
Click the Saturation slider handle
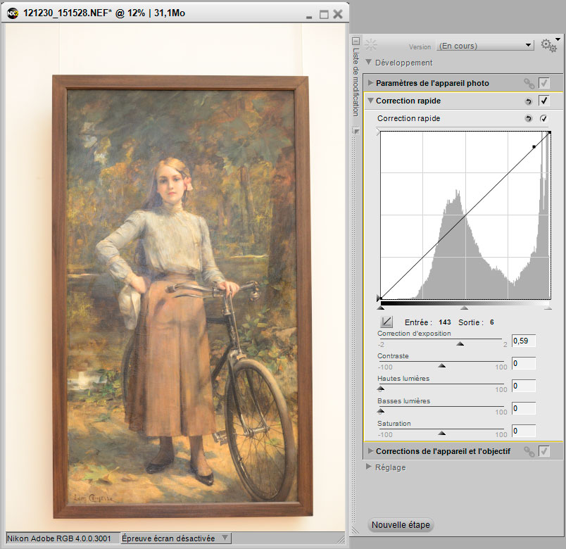click(441, 433)
